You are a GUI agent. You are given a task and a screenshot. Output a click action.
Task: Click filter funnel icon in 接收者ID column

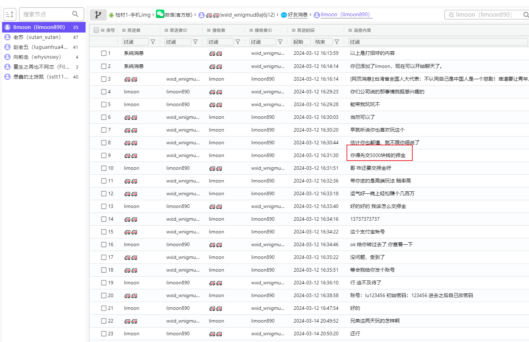coord(280,42)
